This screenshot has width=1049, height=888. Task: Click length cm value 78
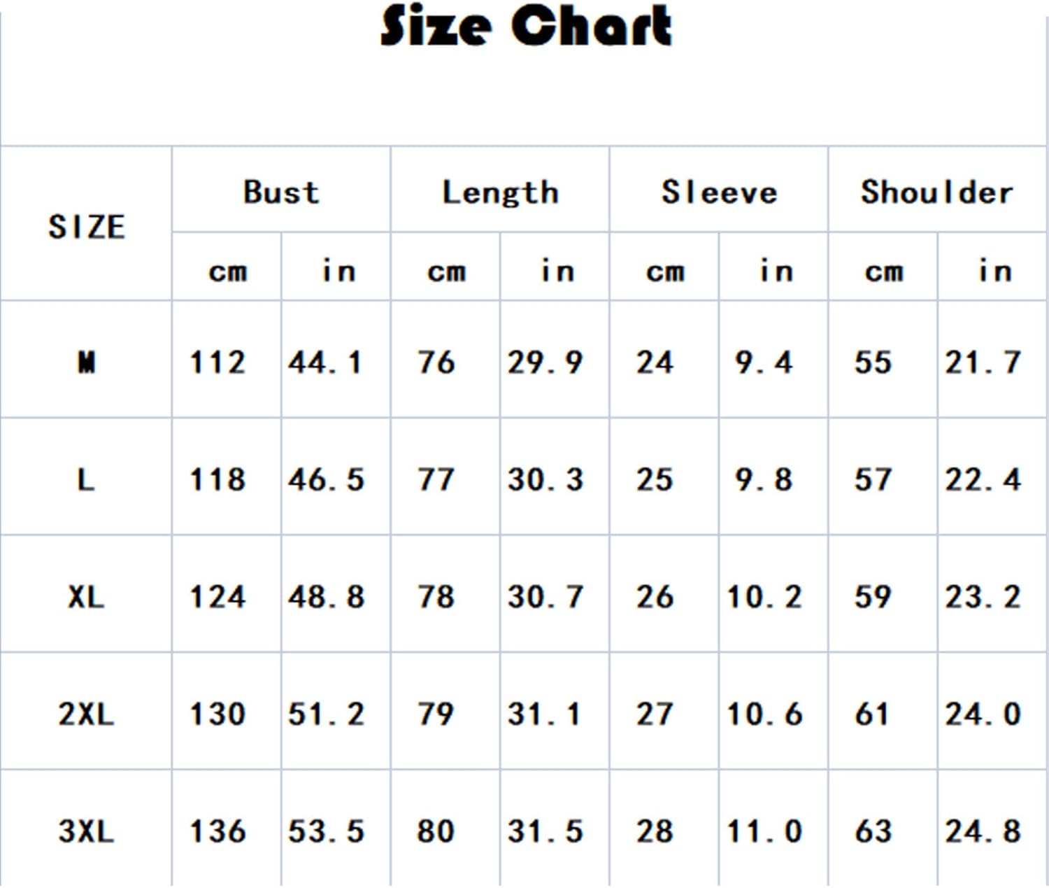coord(436,597)
